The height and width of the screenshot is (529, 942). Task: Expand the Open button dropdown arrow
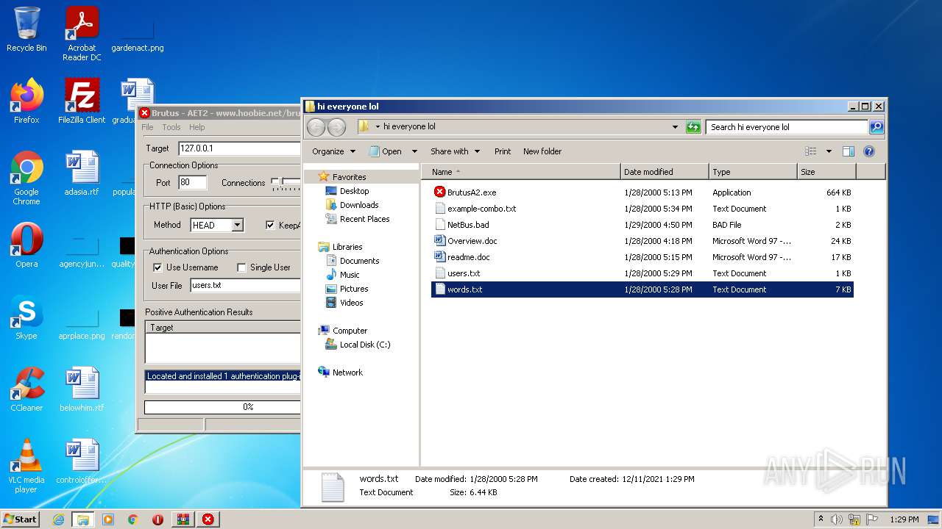[x=414, y=151]
